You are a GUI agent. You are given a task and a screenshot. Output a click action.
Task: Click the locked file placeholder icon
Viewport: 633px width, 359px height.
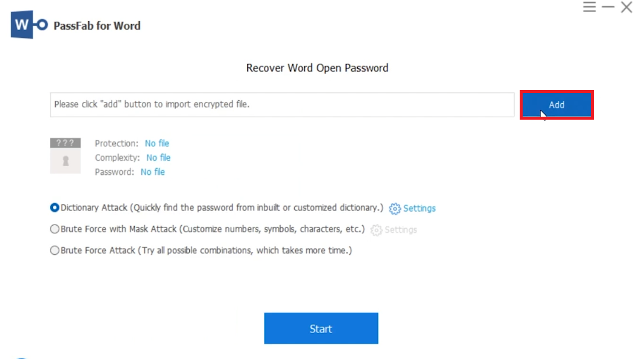(65, 156)
